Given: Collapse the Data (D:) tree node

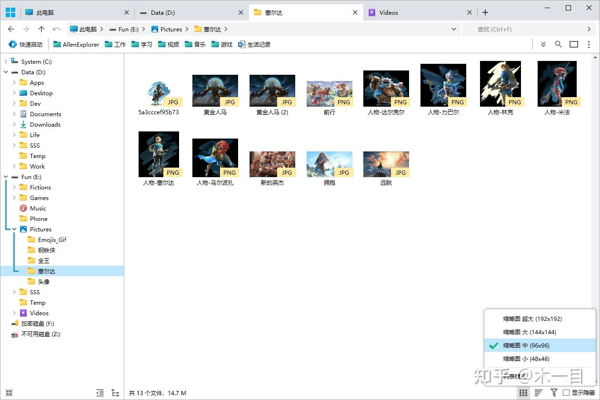Looking at the screenshot, I should (6, 72).
